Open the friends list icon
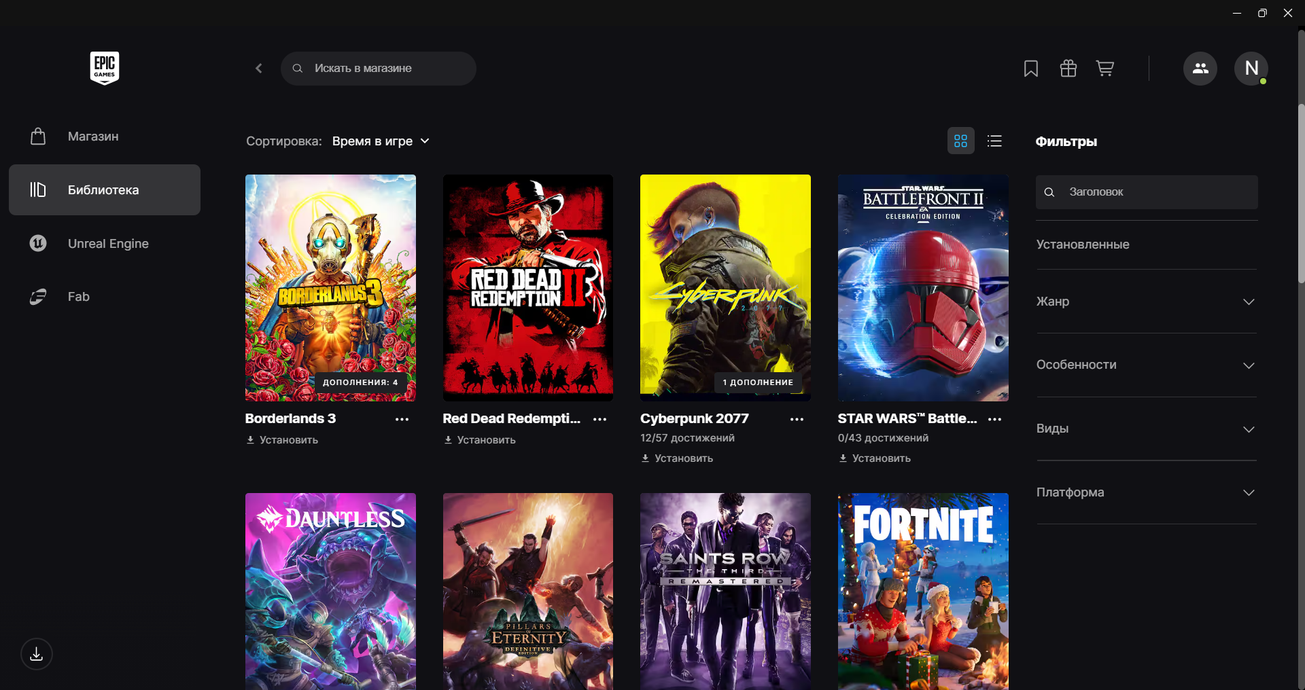Viewport: 1305px width, 690px height. 1200,68
